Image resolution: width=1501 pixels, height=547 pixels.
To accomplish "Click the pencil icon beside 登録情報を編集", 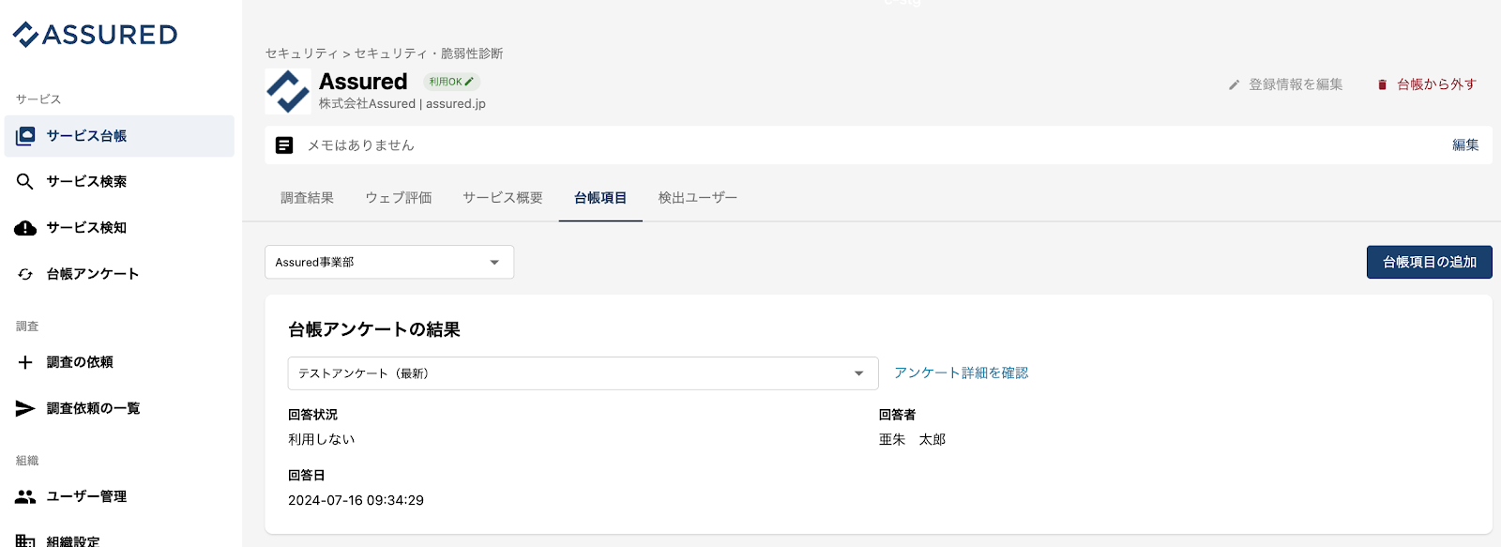I will pos(1235,84).
